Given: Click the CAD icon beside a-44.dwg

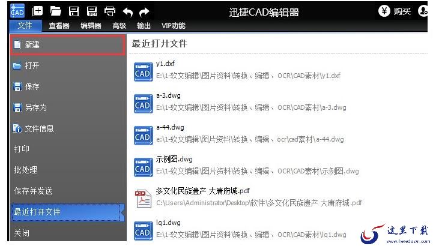Looking at the screenshot, I should (143, 136).
